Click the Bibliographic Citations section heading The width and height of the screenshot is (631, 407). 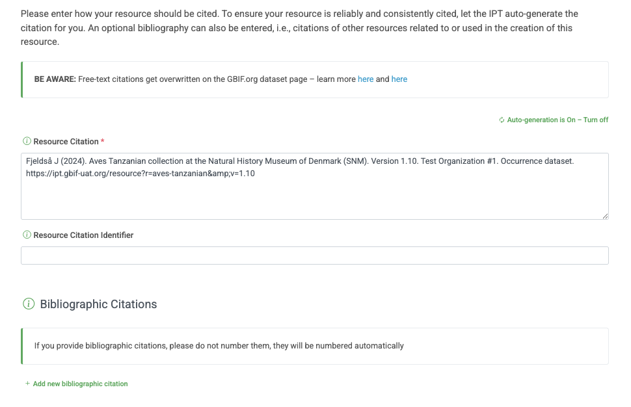98,304
